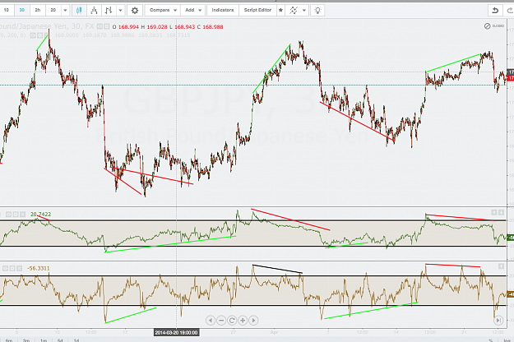Screen dimensions: 514x342
Task: Remove the 20.7422 indicator with X icon
Action: tap(22, 215)
